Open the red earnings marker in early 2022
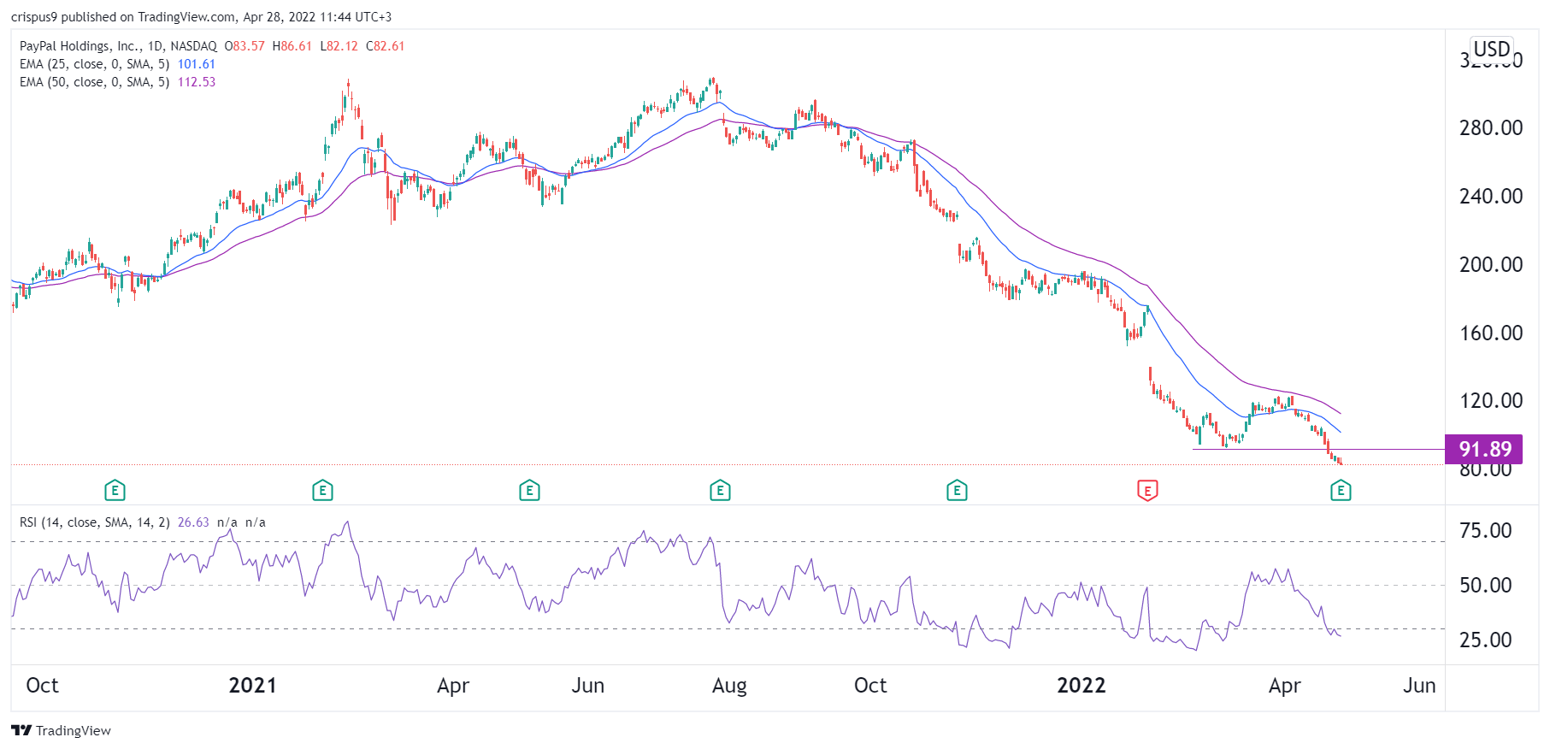This screenshot has height=749, width=1550. tap(1147, 491)
